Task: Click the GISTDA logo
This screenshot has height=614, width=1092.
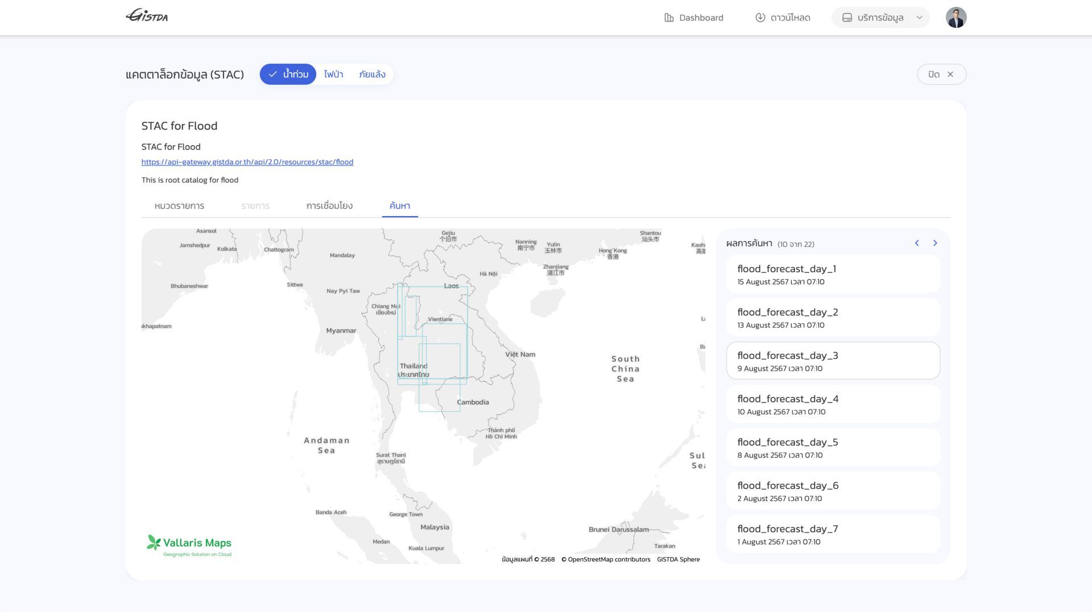Action: (x=147, y=16)
